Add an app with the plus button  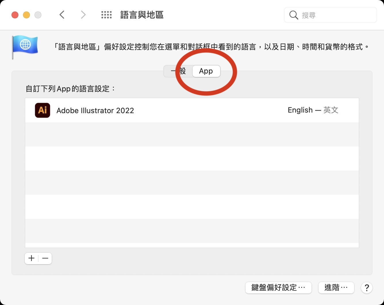(32, 258)
